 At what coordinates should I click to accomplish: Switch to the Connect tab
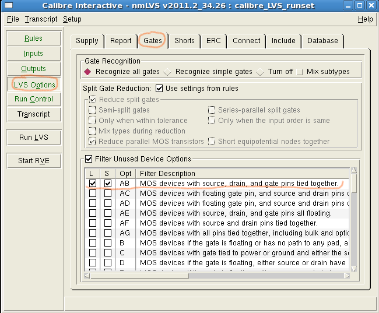(246, 41)
